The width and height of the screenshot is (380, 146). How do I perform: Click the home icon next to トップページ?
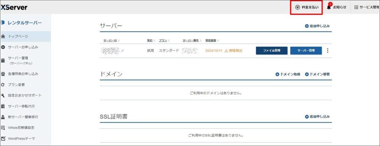(x=3, y=36)
